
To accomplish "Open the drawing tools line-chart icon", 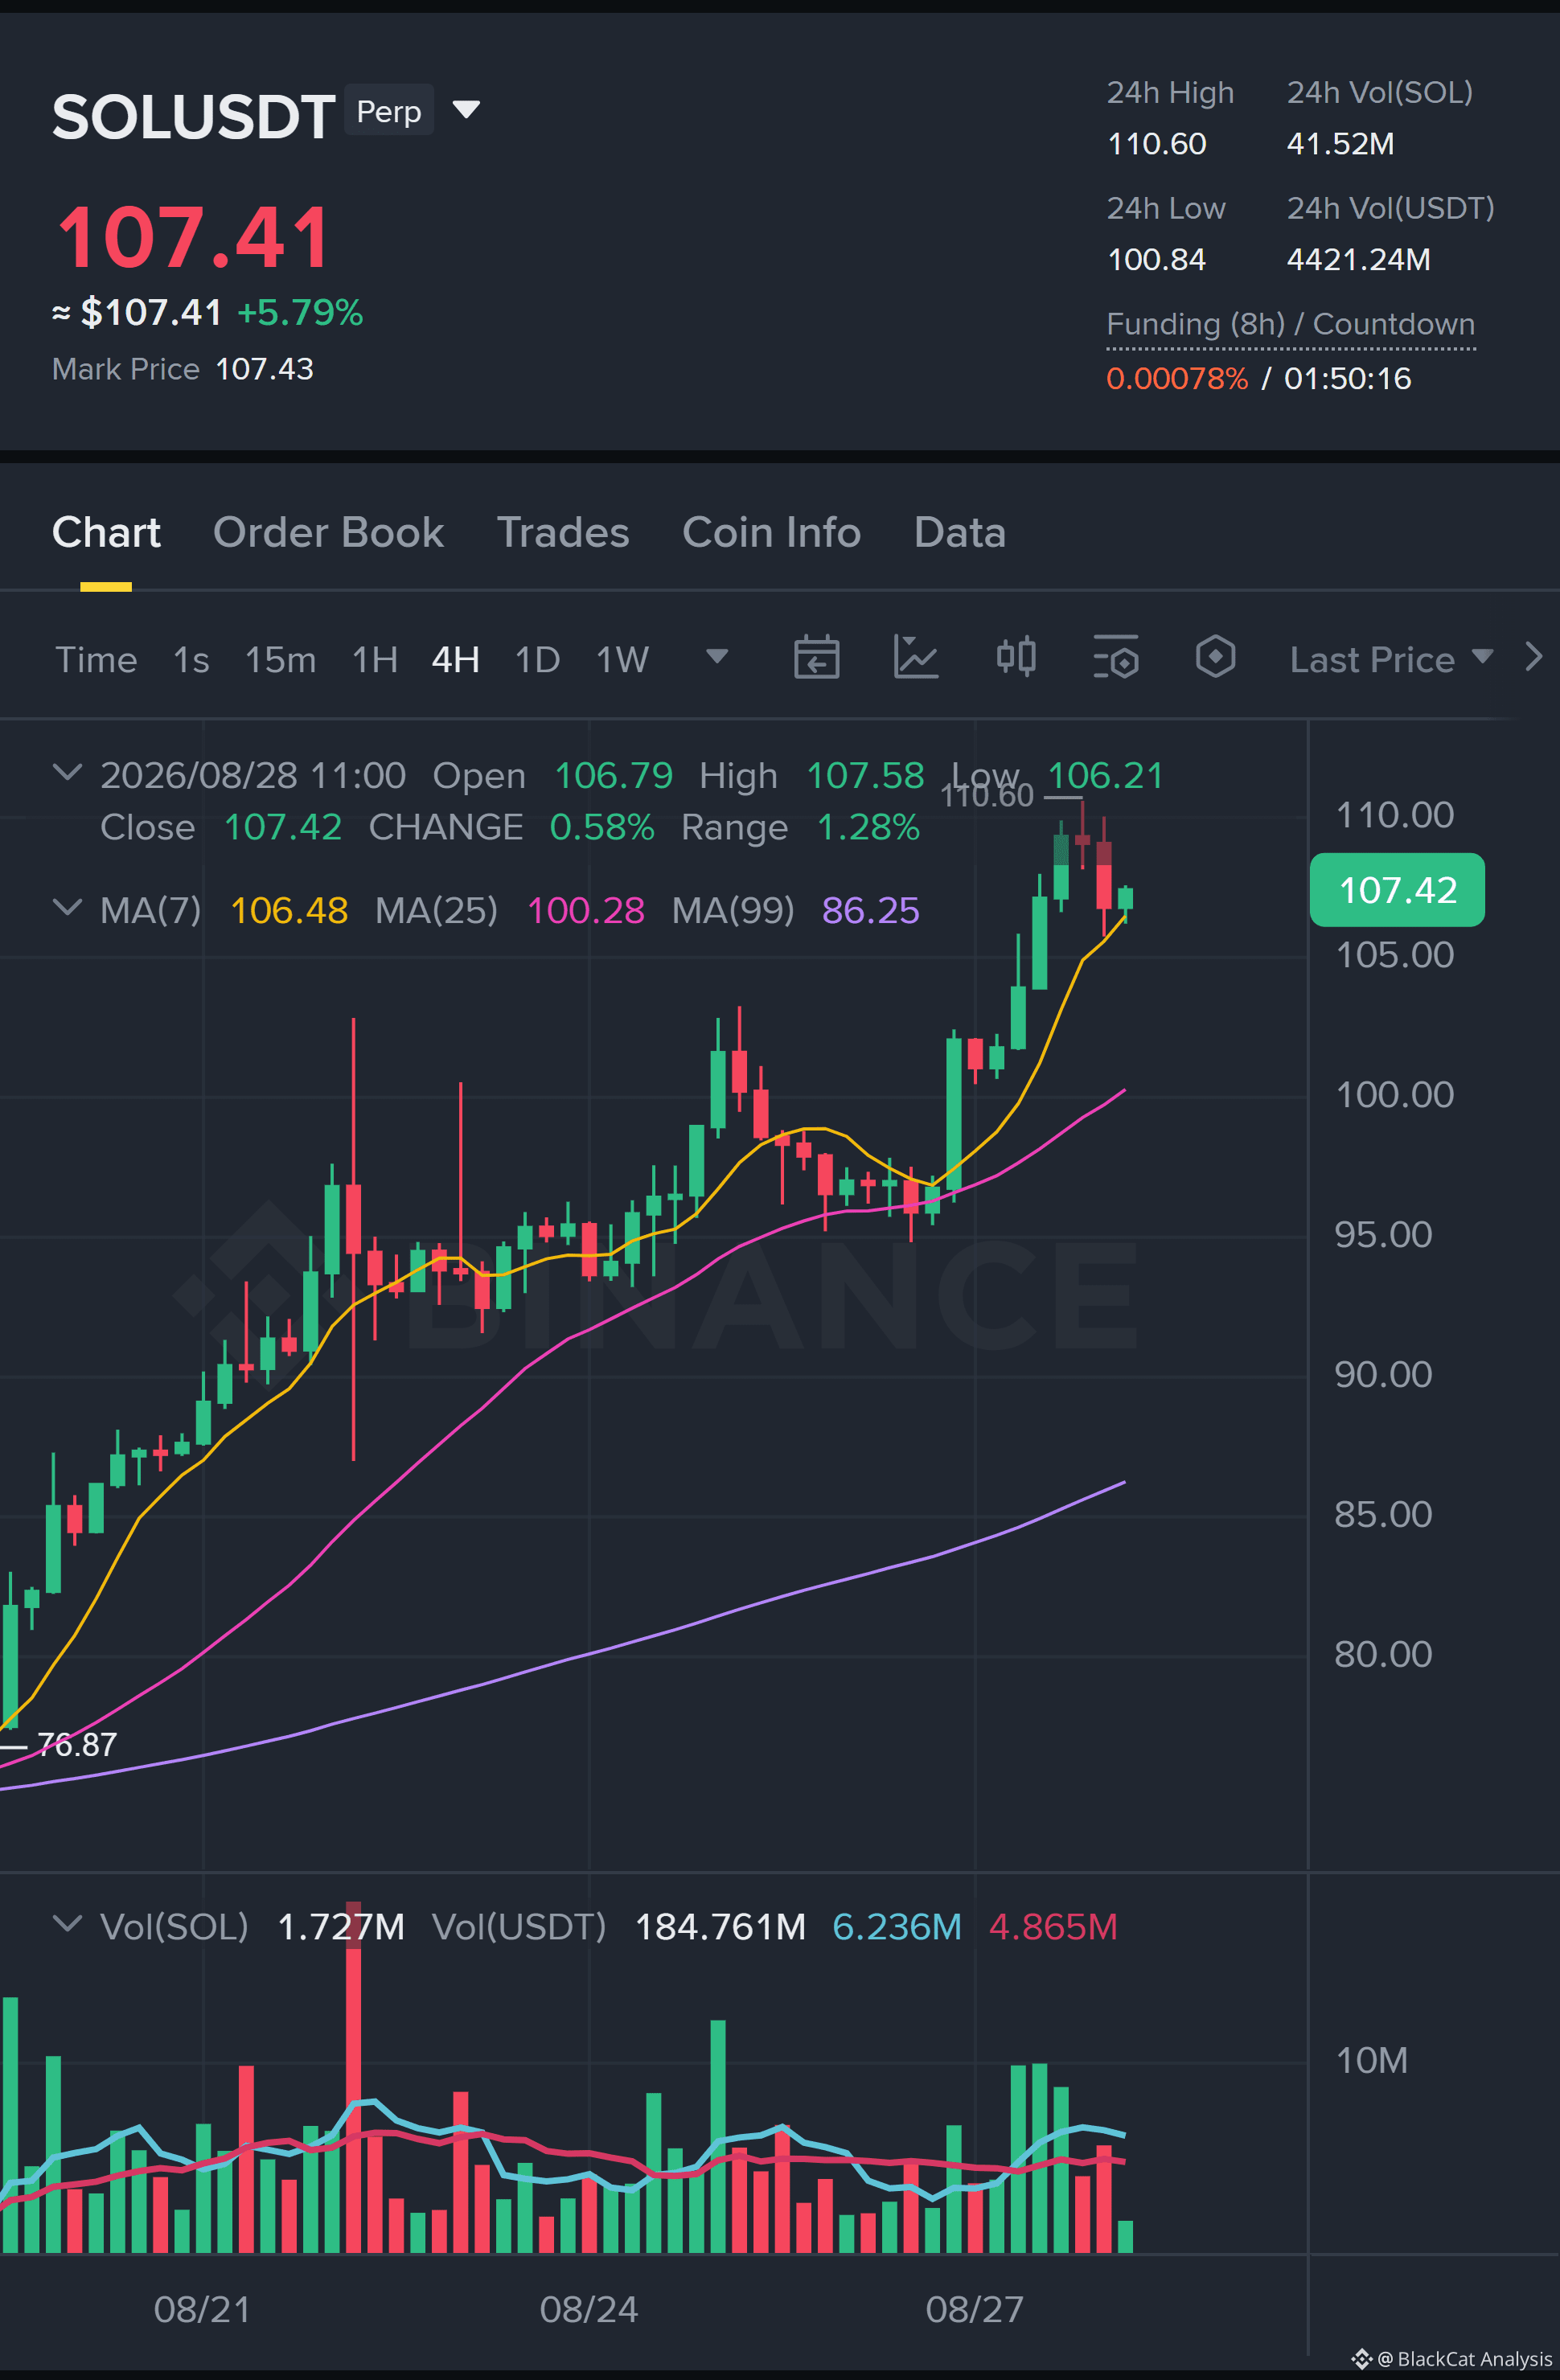I will coord(915,657).
